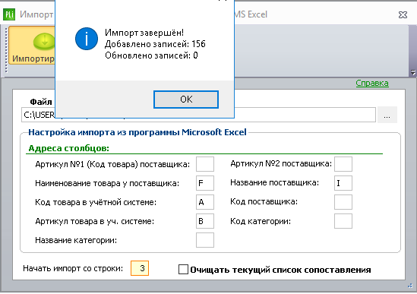Focus the Код категории column field
The image size is (417, 294).
pyautogui.click(x=343, y=221)
